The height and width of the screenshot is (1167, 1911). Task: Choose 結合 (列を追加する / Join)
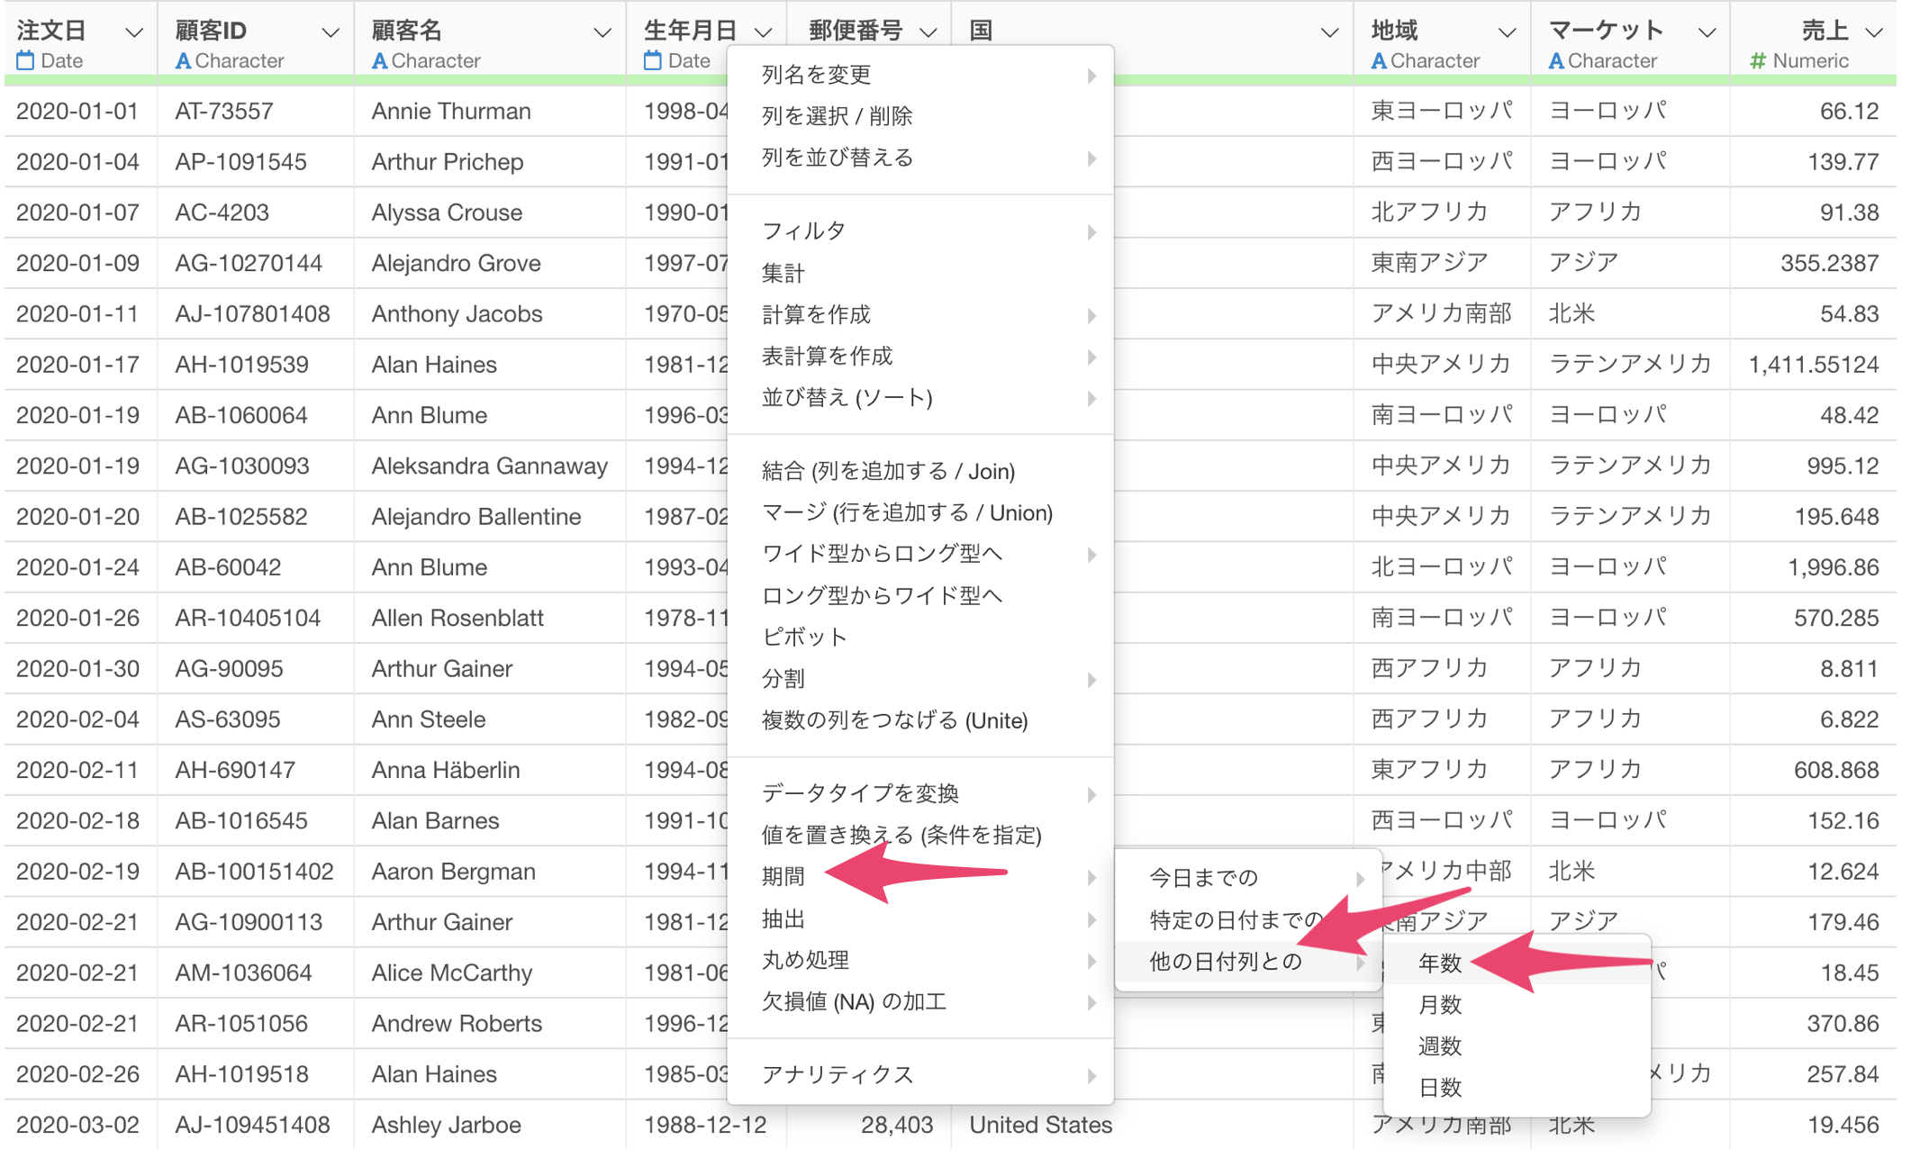[888, 471]
